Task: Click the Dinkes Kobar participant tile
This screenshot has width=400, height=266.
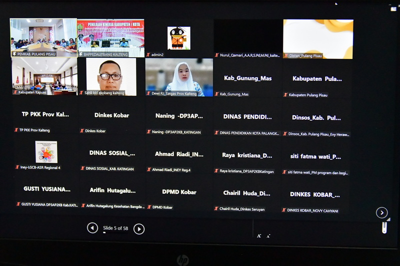Action: tap(111, 115)
